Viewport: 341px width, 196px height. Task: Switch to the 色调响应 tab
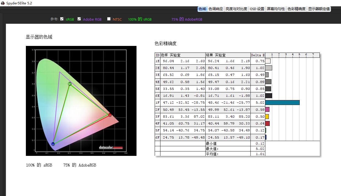[216, 9]
